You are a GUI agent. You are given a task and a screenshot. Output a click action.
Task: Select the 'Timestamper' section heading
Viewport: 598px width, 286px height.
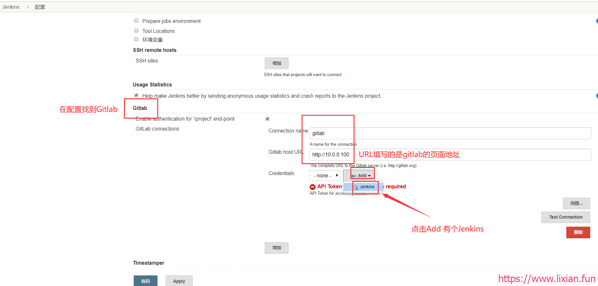click(x=149, y=263)
